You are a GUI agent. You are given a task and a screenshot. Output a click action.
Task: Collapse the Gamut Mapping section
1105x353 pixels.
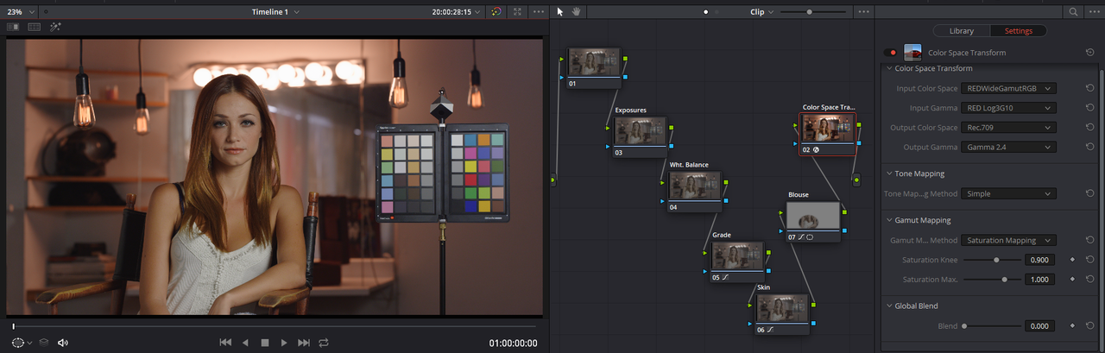(888, 220)
